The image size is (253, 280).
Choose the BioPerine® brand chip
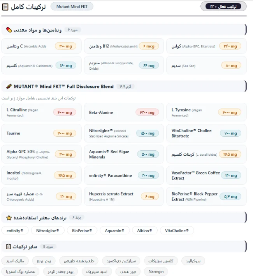pyautogui.click(x=82, y=231)
